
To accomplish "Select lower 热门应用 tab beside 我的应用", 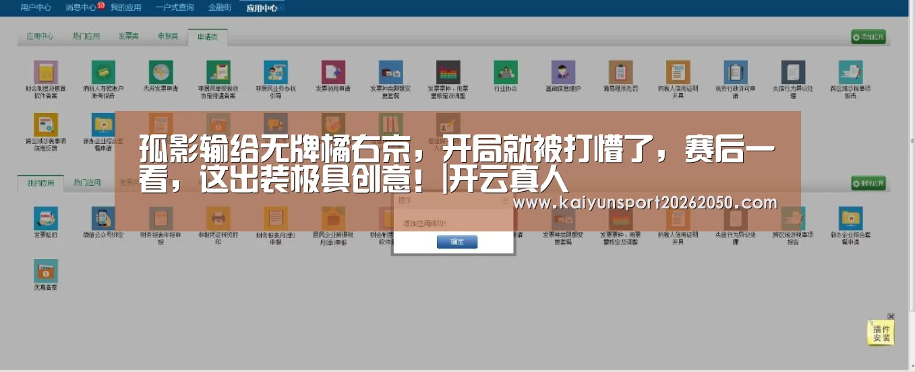I will click(86, 182).
